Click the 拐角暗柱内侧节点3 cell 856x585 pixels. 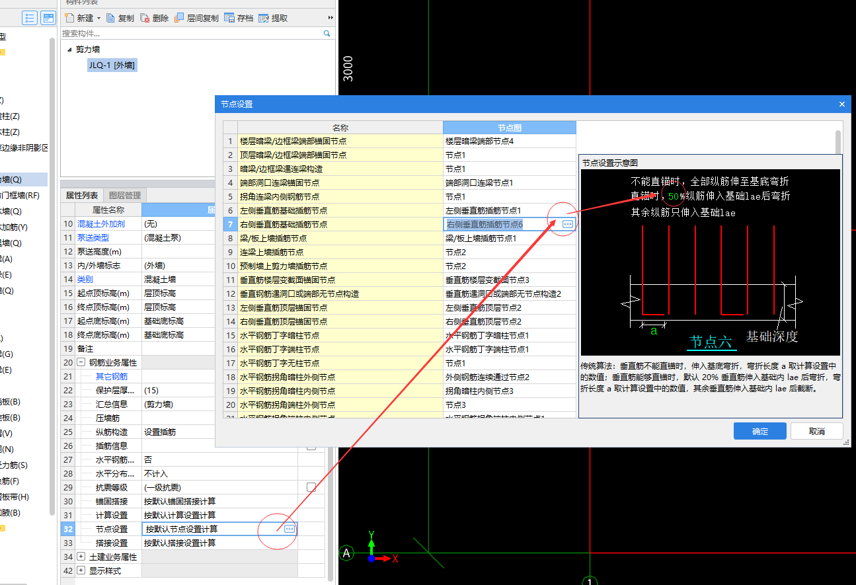click(510, 391)
